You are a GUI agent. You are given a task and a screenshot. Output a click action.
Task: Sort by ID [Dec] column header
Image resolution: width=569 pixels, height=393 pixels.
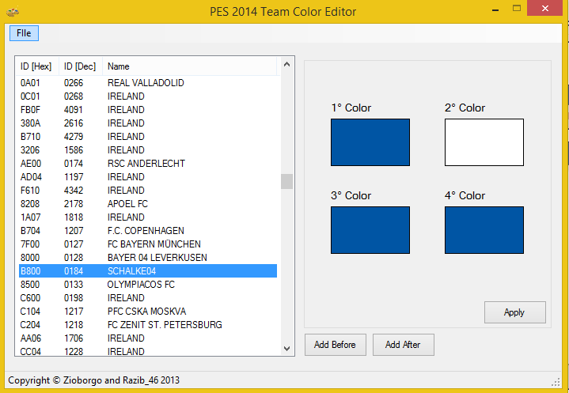tap(80, 66)
